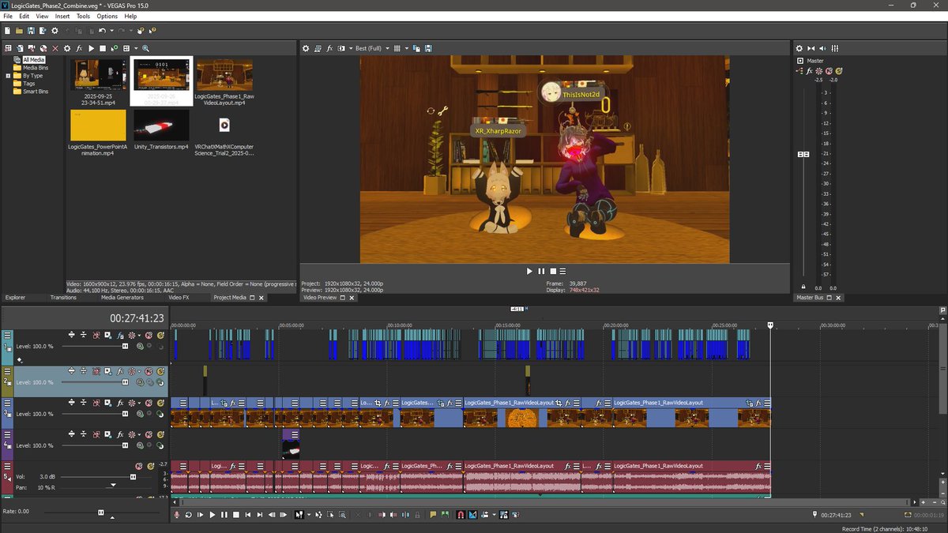Open Video Preview project properties gear
The width and height of the screenshot is (948, 533).
[307, 48]
